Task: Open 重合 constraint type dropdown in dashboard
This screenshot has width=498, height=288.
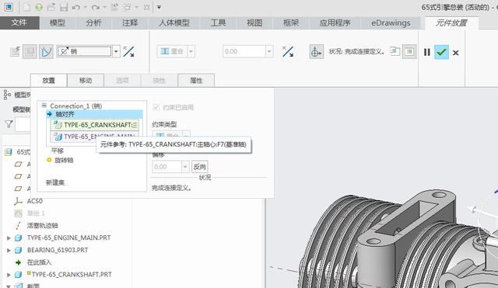Action: point(191,51)
